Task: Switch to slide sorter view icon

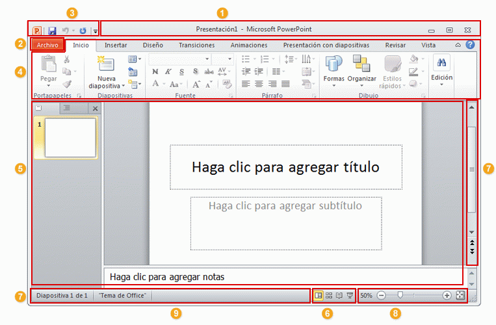Action: pyautogui.click(x=329, y=295)
